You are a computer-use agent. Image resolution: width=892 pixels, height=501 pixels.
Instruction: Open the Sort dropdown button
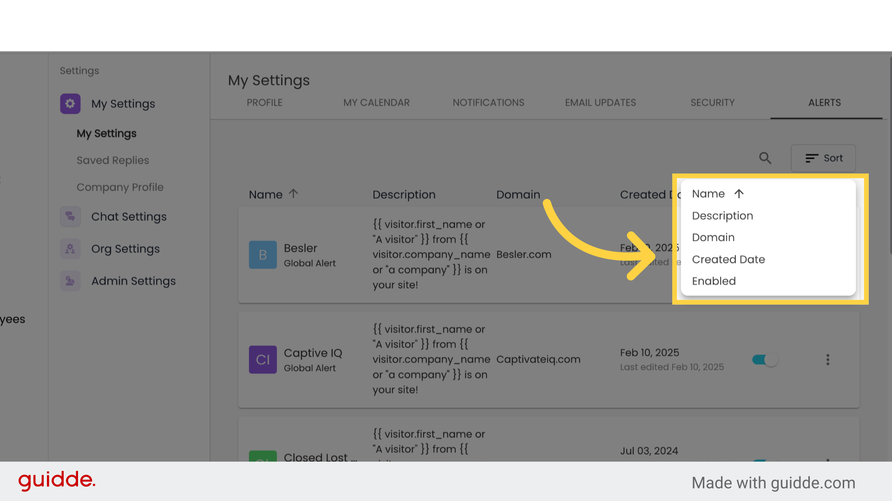pos(823,158)
